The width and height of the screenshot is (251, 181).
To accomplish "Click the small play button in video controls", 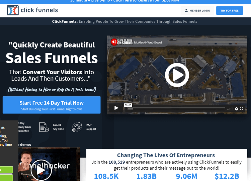I will 116,108.
